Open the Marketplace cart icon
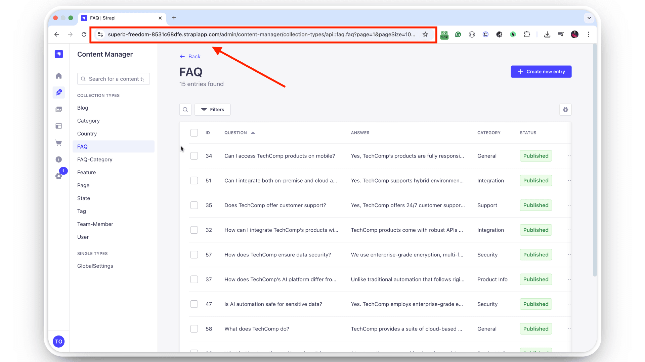The width and height of the screenshot is (645, 362). click(x=59, y=143)
